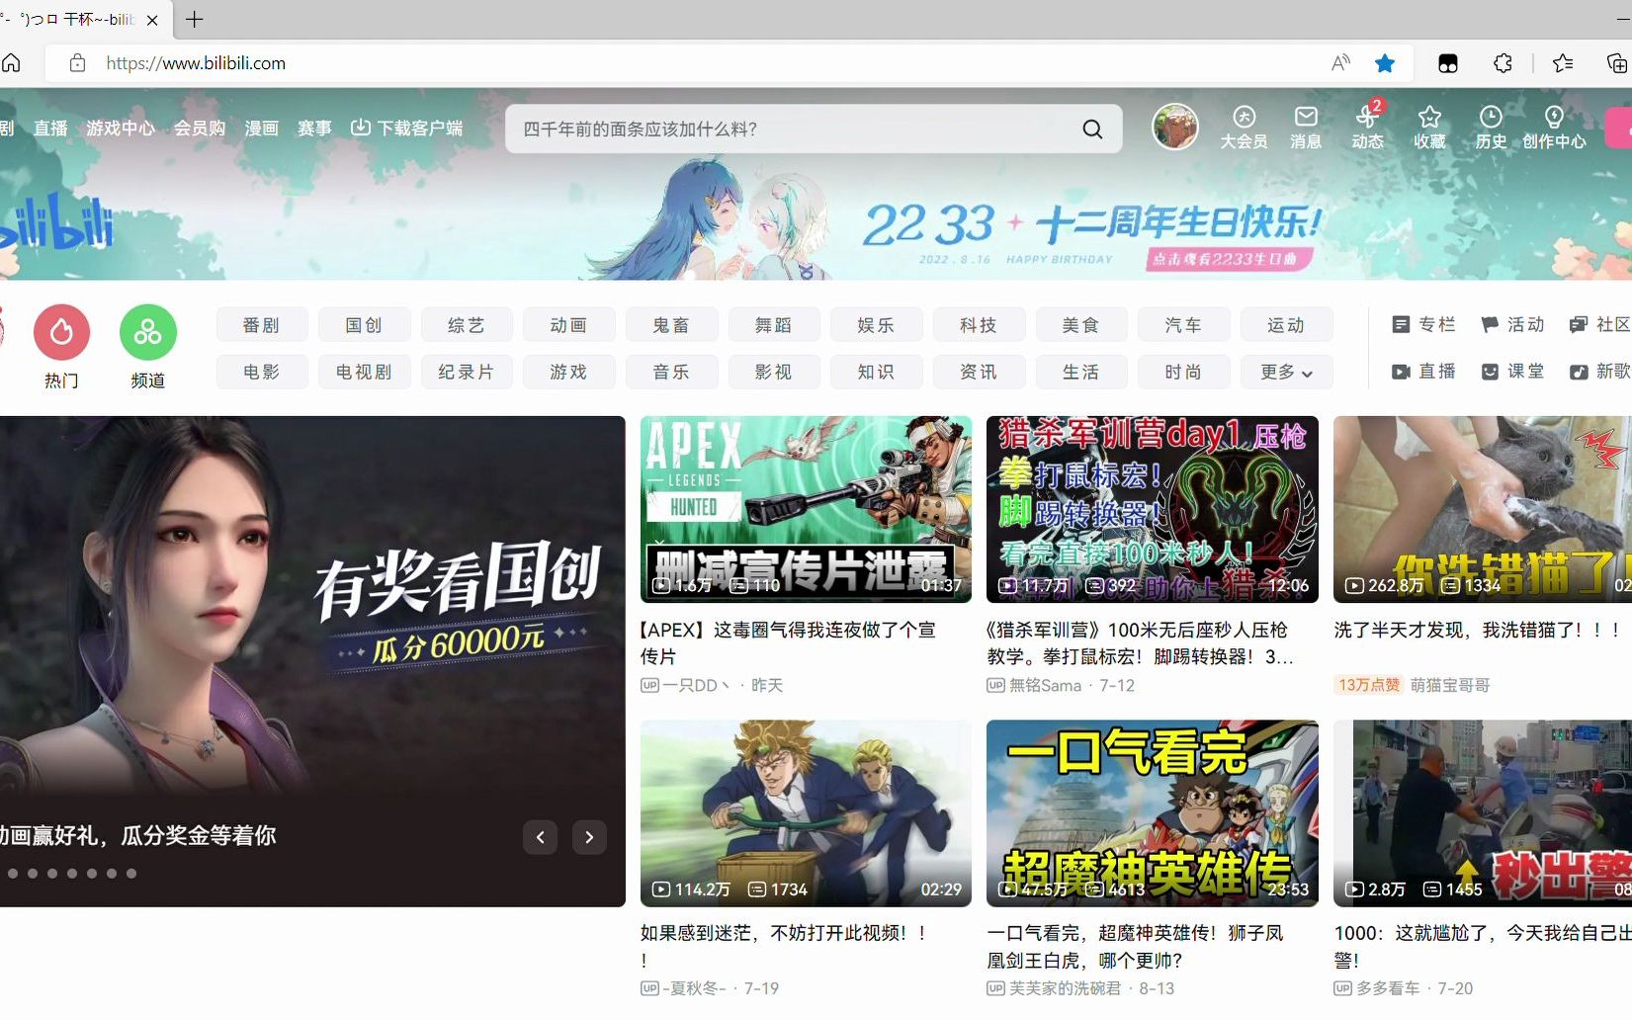The height and width of the screenshot is (1020, 1632).
Task: Click the search magnifier icon
Action: [x=1092, y=129]
